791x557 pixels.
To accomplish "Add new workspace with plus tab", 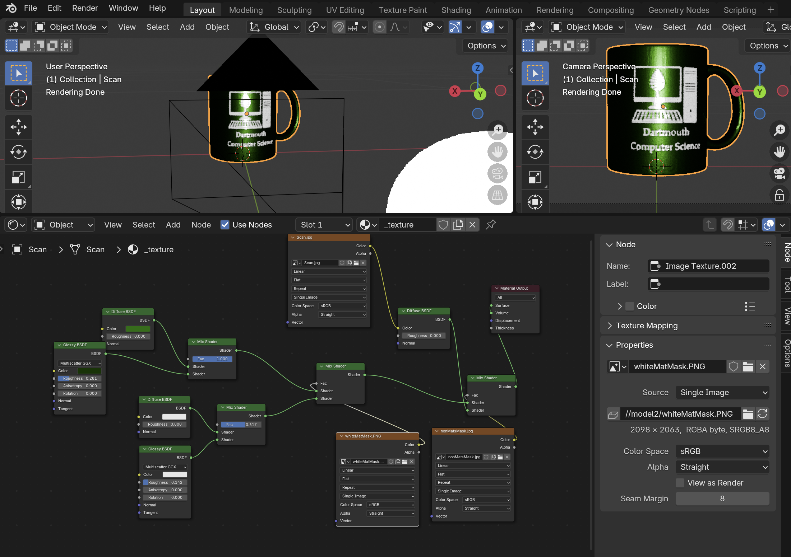I will [771, 10].
